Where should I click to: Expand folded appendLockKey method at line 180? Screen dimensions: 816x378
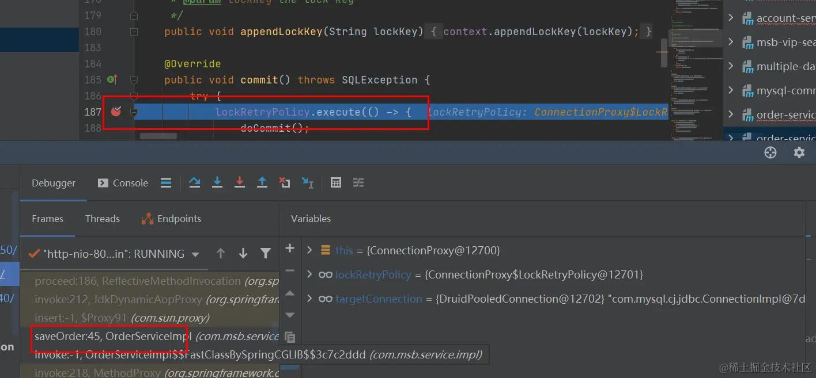pyautogui.click(x=134, y=32)
